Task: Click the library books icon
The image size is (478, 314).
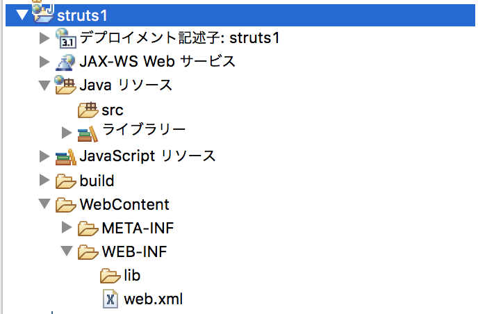Action: pos(88,133)
